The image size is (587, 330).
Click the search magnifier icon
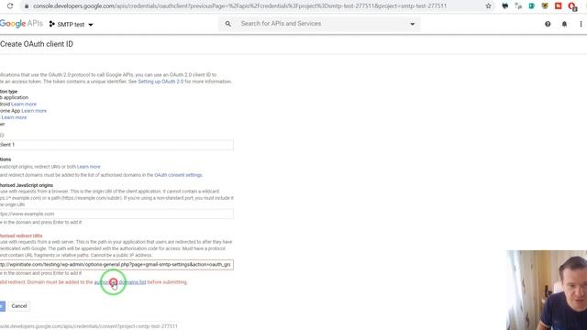pyautogui.click(x=228, y=24)
